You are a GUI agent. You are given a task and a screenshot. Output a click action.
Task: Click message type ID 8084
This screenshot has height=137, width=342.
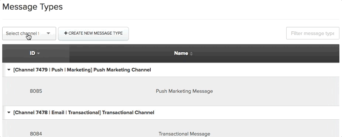36,134
